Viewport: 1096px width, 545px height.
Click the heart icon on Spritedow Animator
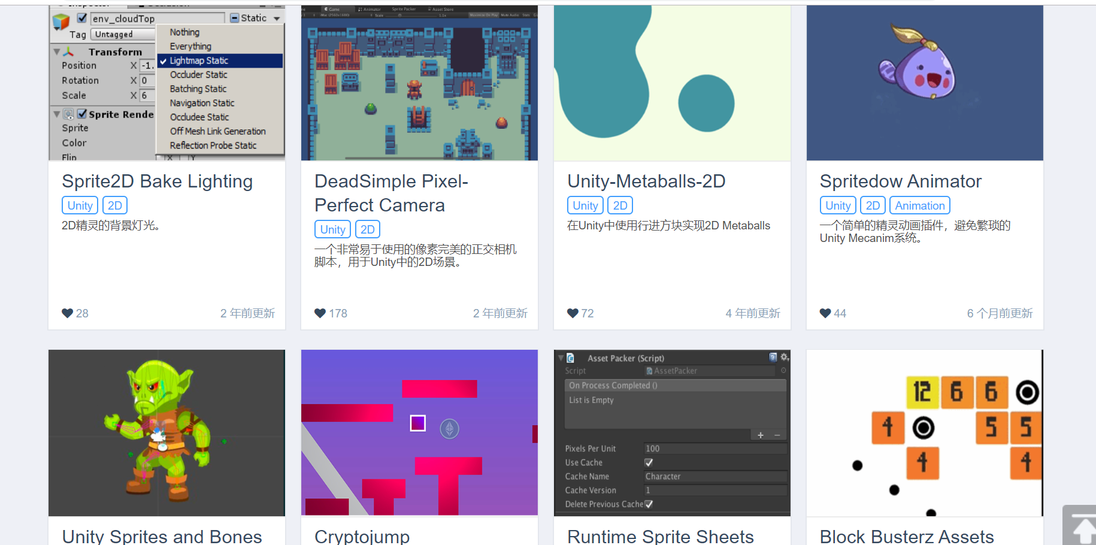click(x=825, y=313)
